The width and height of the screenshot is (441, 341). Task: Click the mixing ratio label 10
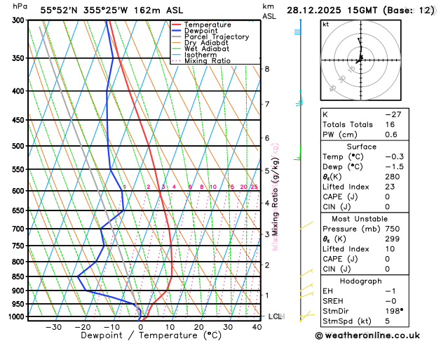click(213, 187)
